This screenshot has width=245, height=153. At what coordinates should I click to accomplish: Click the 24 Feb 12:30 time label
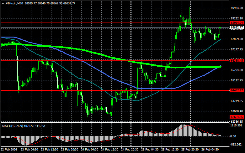point(109,150)
